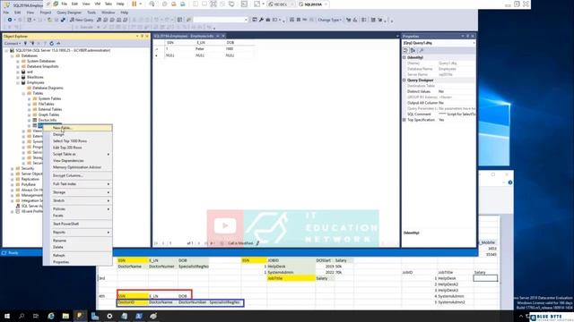Expand the BikeStores database node

[18, 78]
